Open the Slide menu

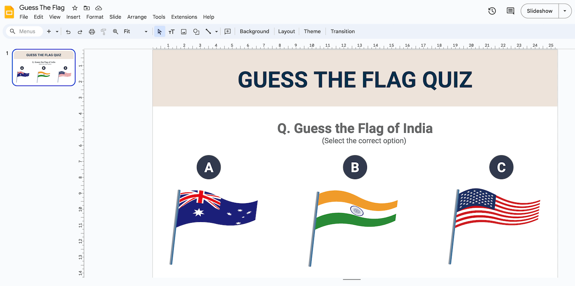coord(115,17)
